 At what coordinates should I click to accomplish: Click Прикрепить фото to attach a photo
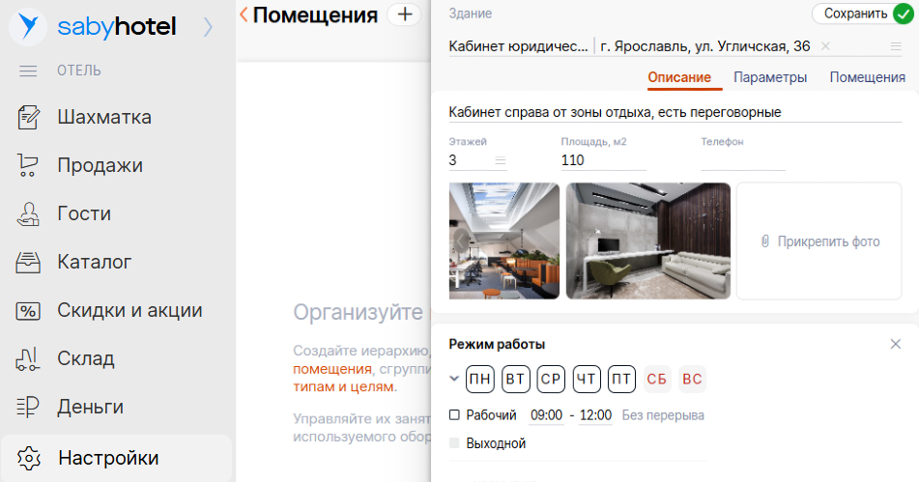[x=820, y=241]
